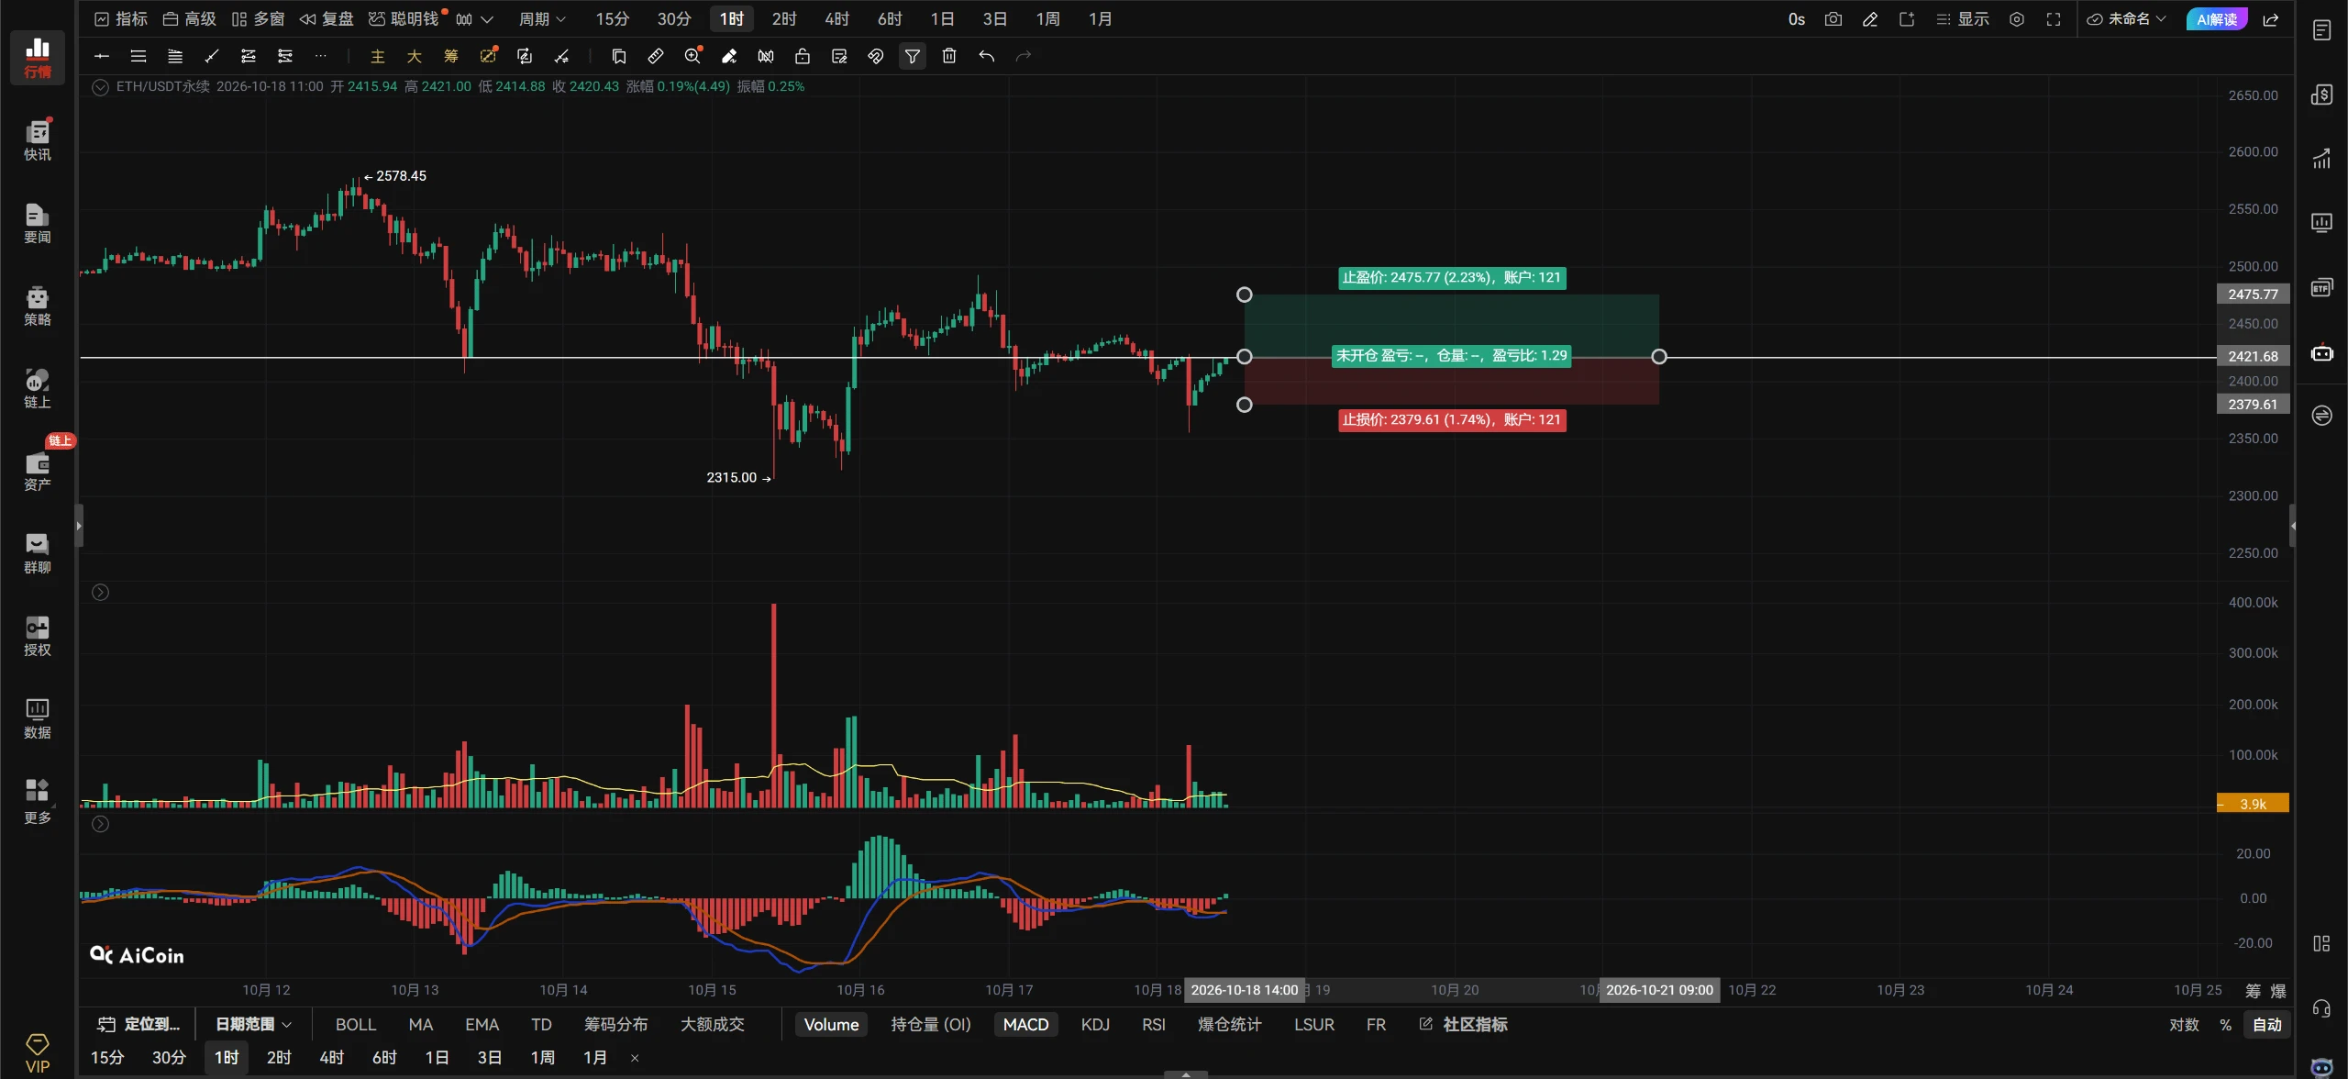Image resolution: width=2348 pixels, height=1079 pixels.
Task: Click the take-profit handle circle at 2475.77
Action: pyautogui.click(x=1244, y=295)
